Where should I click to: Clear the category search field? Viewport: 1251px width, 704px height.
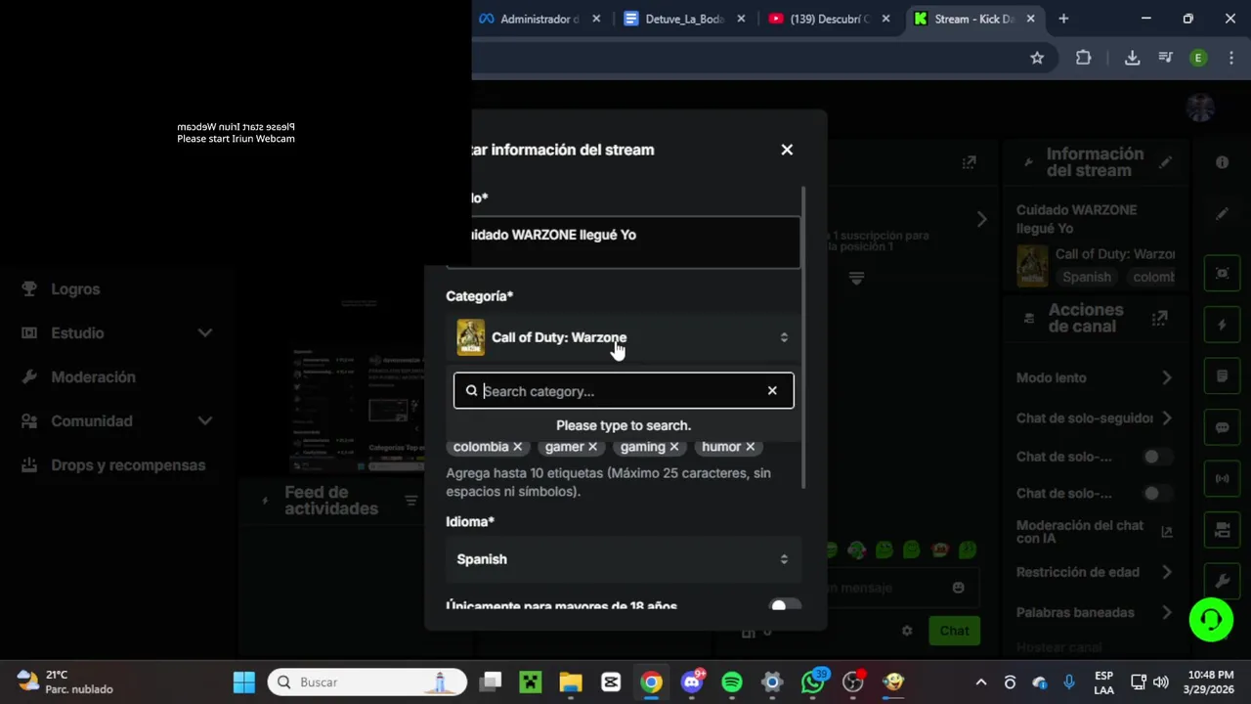pyautogui.click(x=772, y=391)
